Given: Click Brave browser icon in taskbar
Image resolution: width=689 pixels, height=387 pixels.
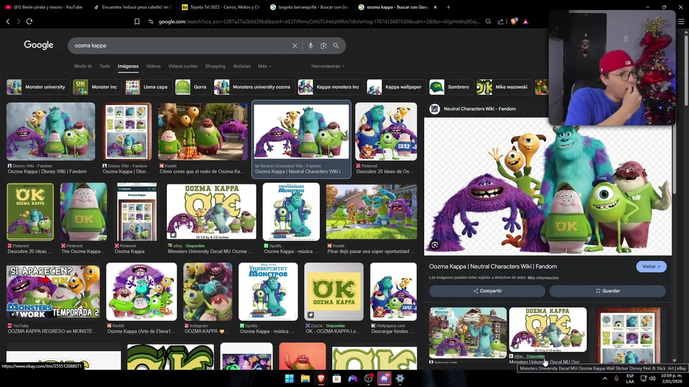Looking at the screenshot, I should tap(321, 378).
